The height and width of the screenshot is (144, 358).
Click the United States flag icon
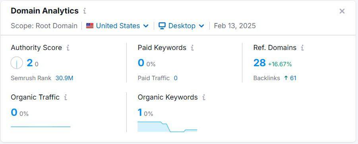click(90, 26)
